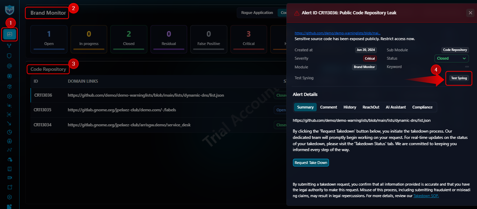The height and width of the screenshot is (209, 477).
Task: Filter by the In progress status card
Action: (89, 39)
